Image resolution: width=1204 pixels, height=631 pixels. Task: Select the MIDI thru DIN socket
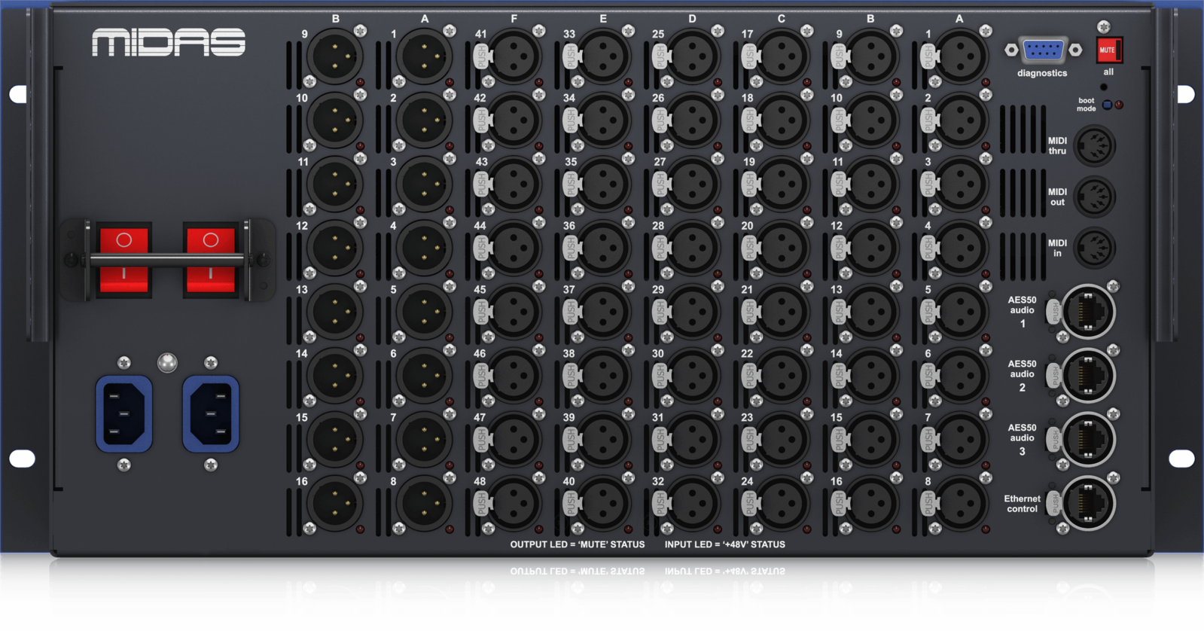pos(1093,146)
